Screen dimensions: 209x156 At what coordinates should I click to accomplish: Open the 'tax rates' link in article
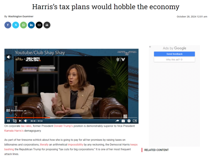(26, 126)
